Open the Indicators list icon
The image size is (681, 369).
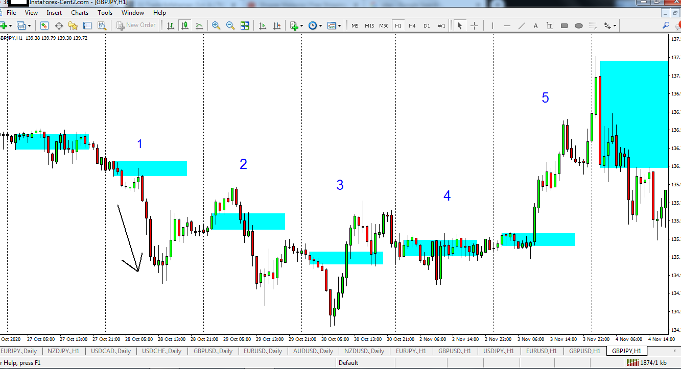[x=294, y=26]
